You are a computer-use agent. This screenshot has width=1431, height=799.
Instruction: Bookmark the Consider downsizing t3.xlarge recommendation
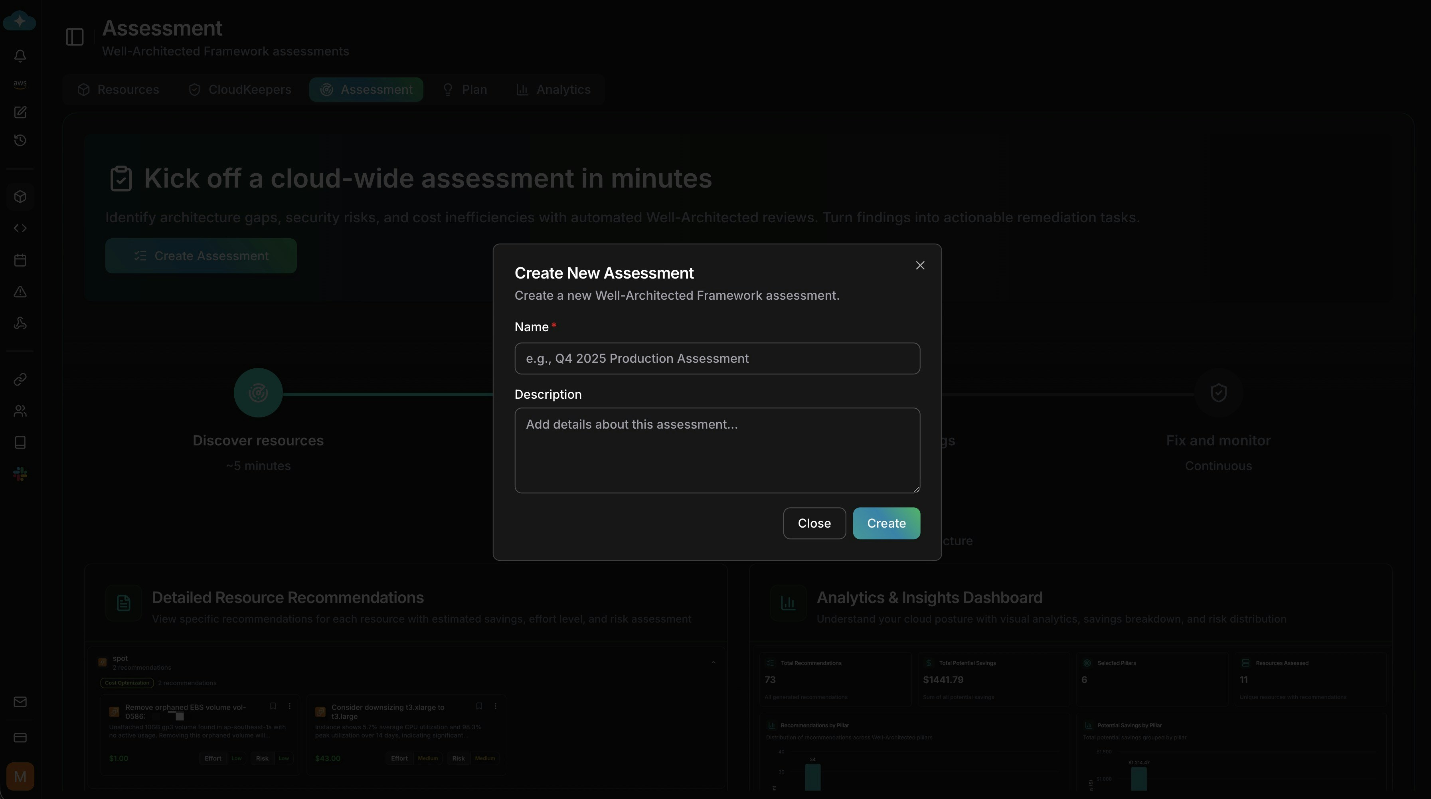[x=479, y=706]
